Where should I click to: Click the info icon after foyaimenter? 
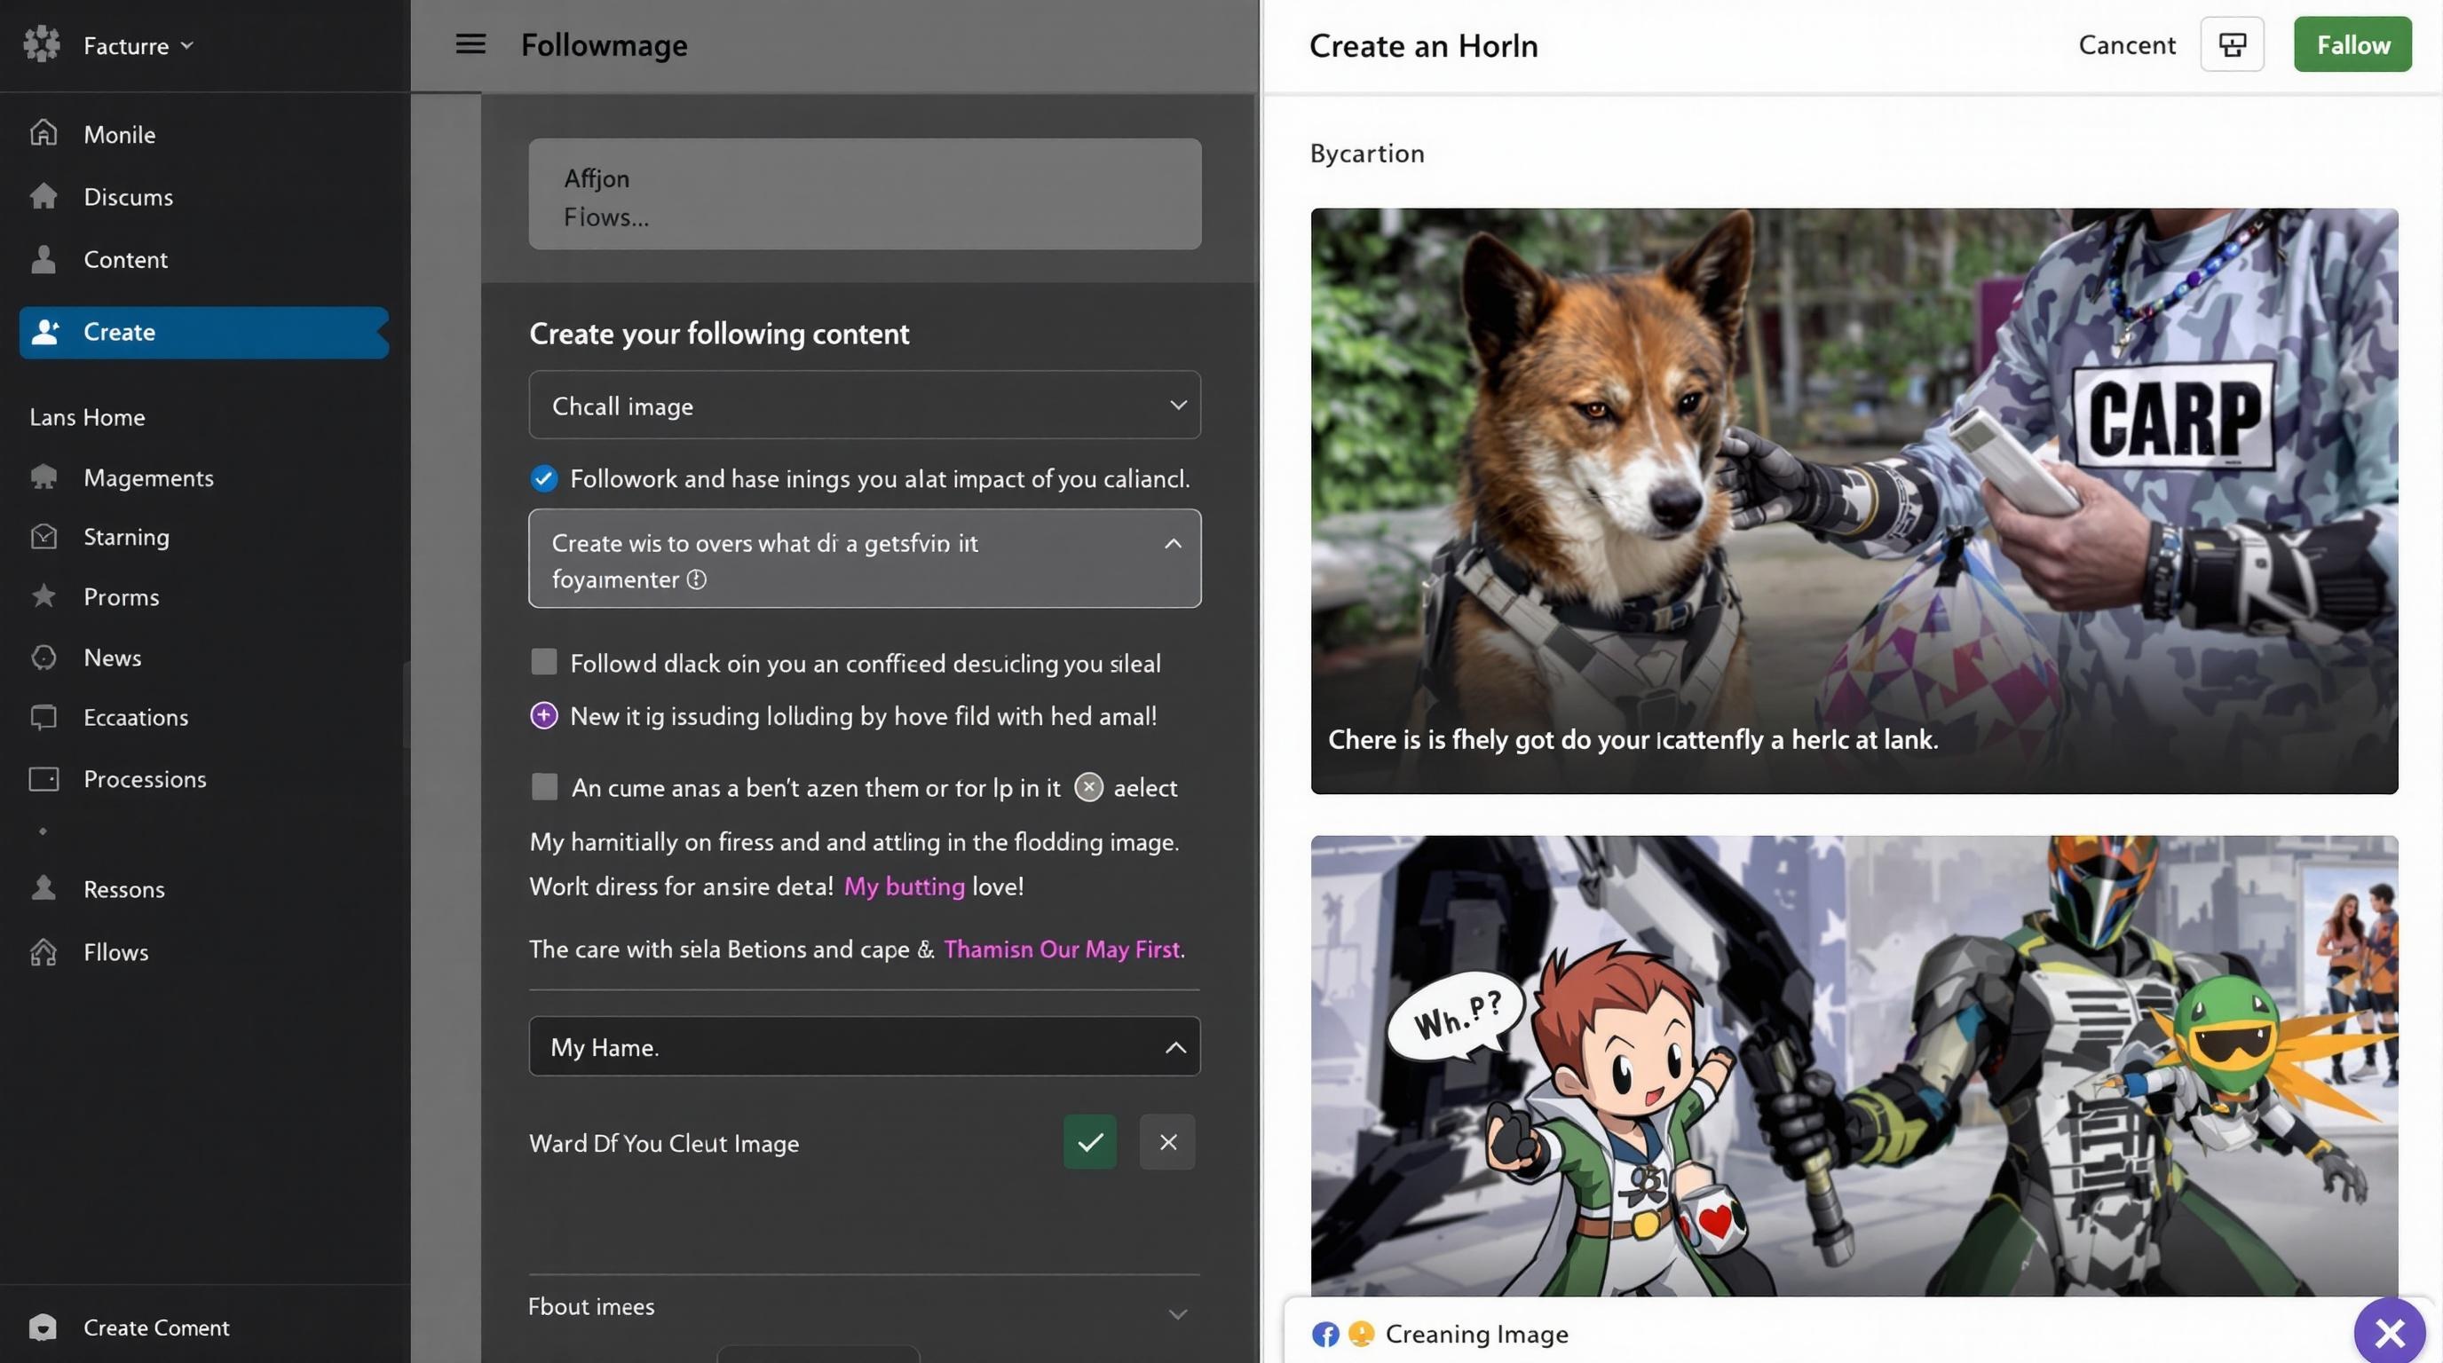click(696, 579)
